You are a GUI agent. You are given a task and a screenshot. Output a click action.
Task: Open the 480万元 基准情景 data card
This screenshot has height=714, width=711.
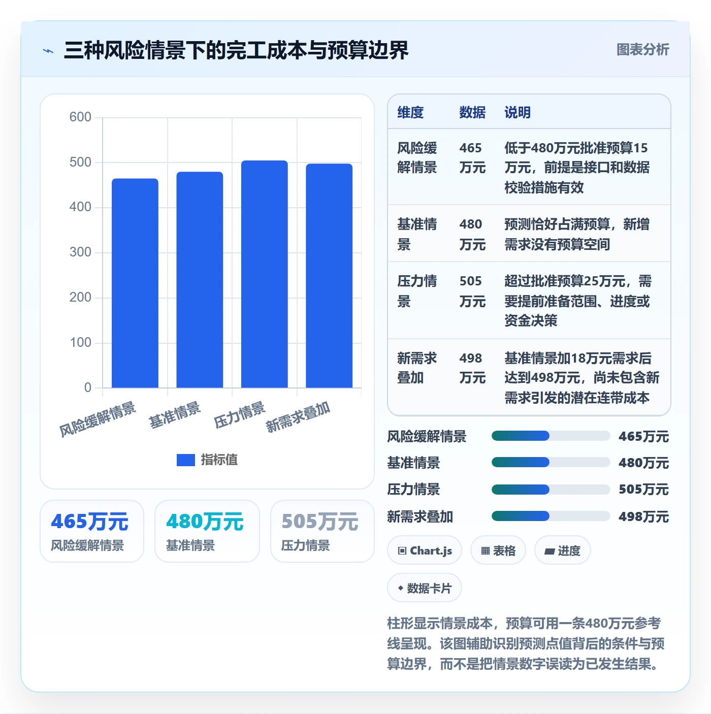point(207,531)
